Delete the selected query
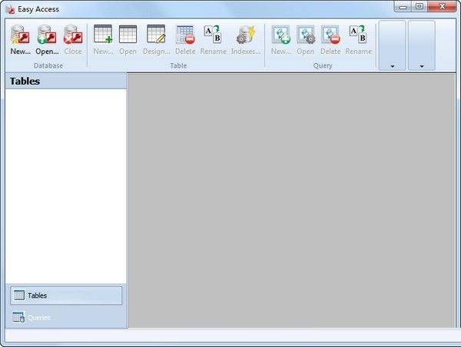This screenshot has height=347, width=461. click(x=330, y=40)
